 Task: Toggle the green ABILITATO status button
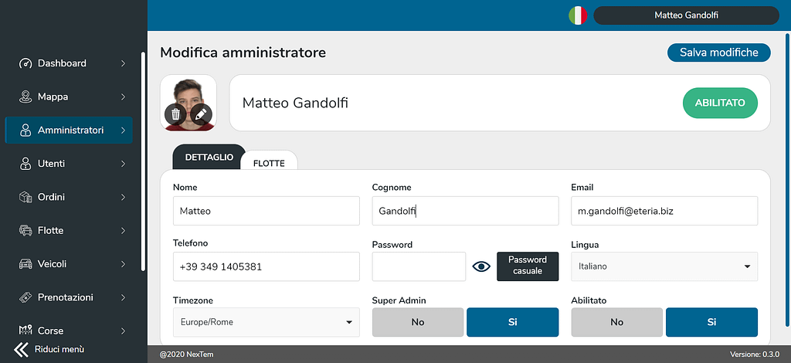720,103
